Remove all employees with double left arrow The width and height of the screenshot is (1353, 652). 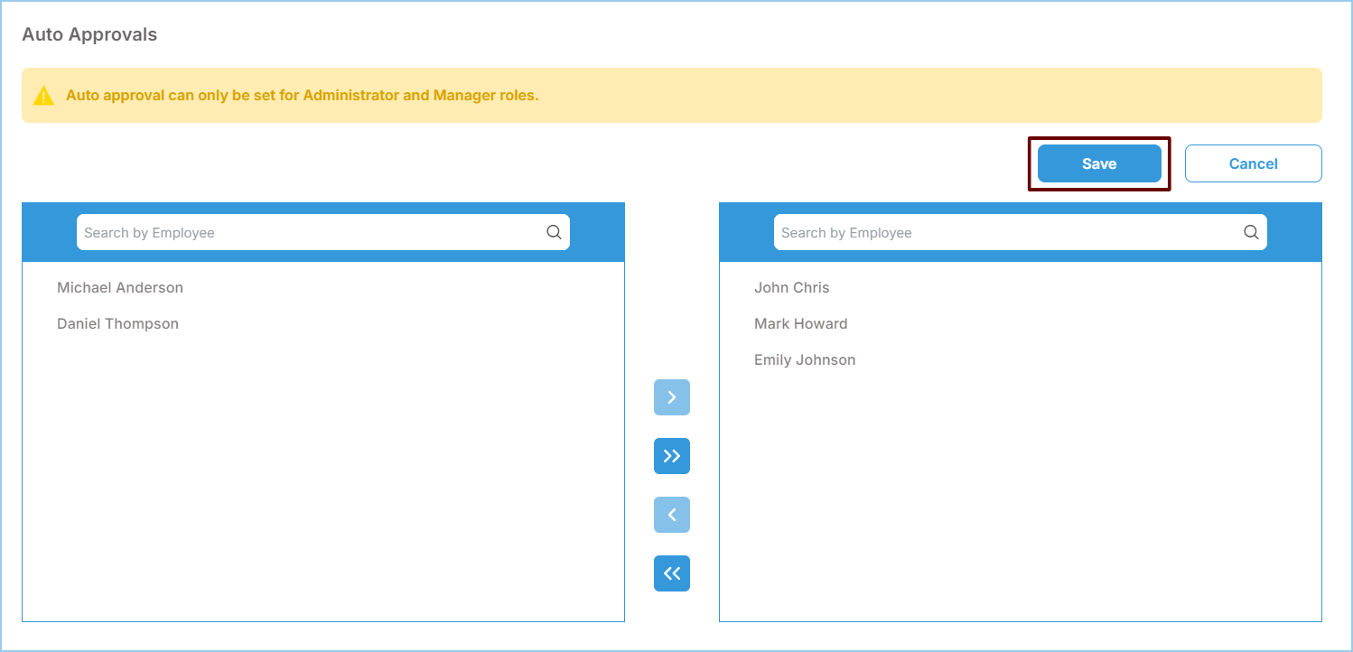point(671,573)
